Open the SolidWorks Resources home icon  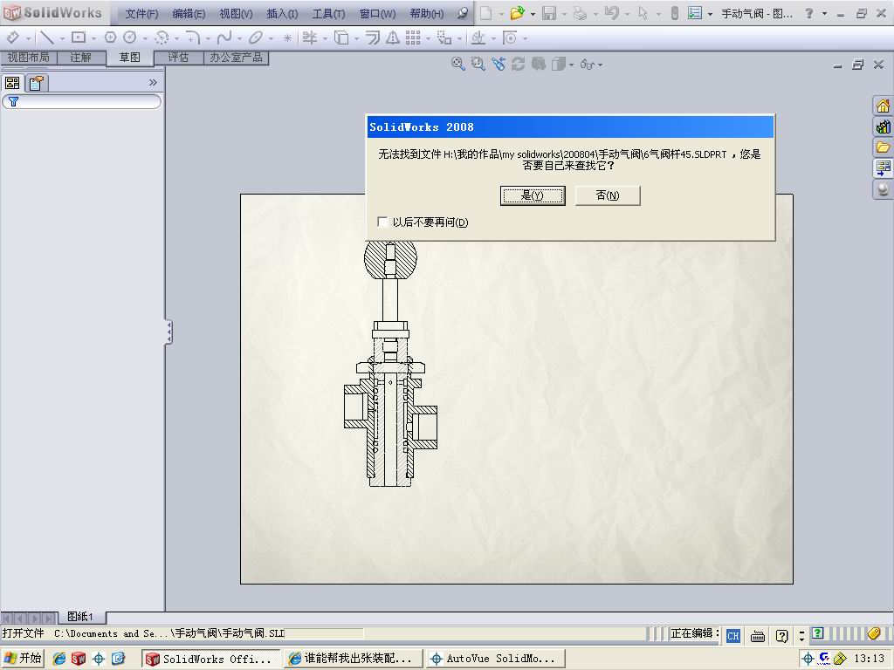pos(883,106)
